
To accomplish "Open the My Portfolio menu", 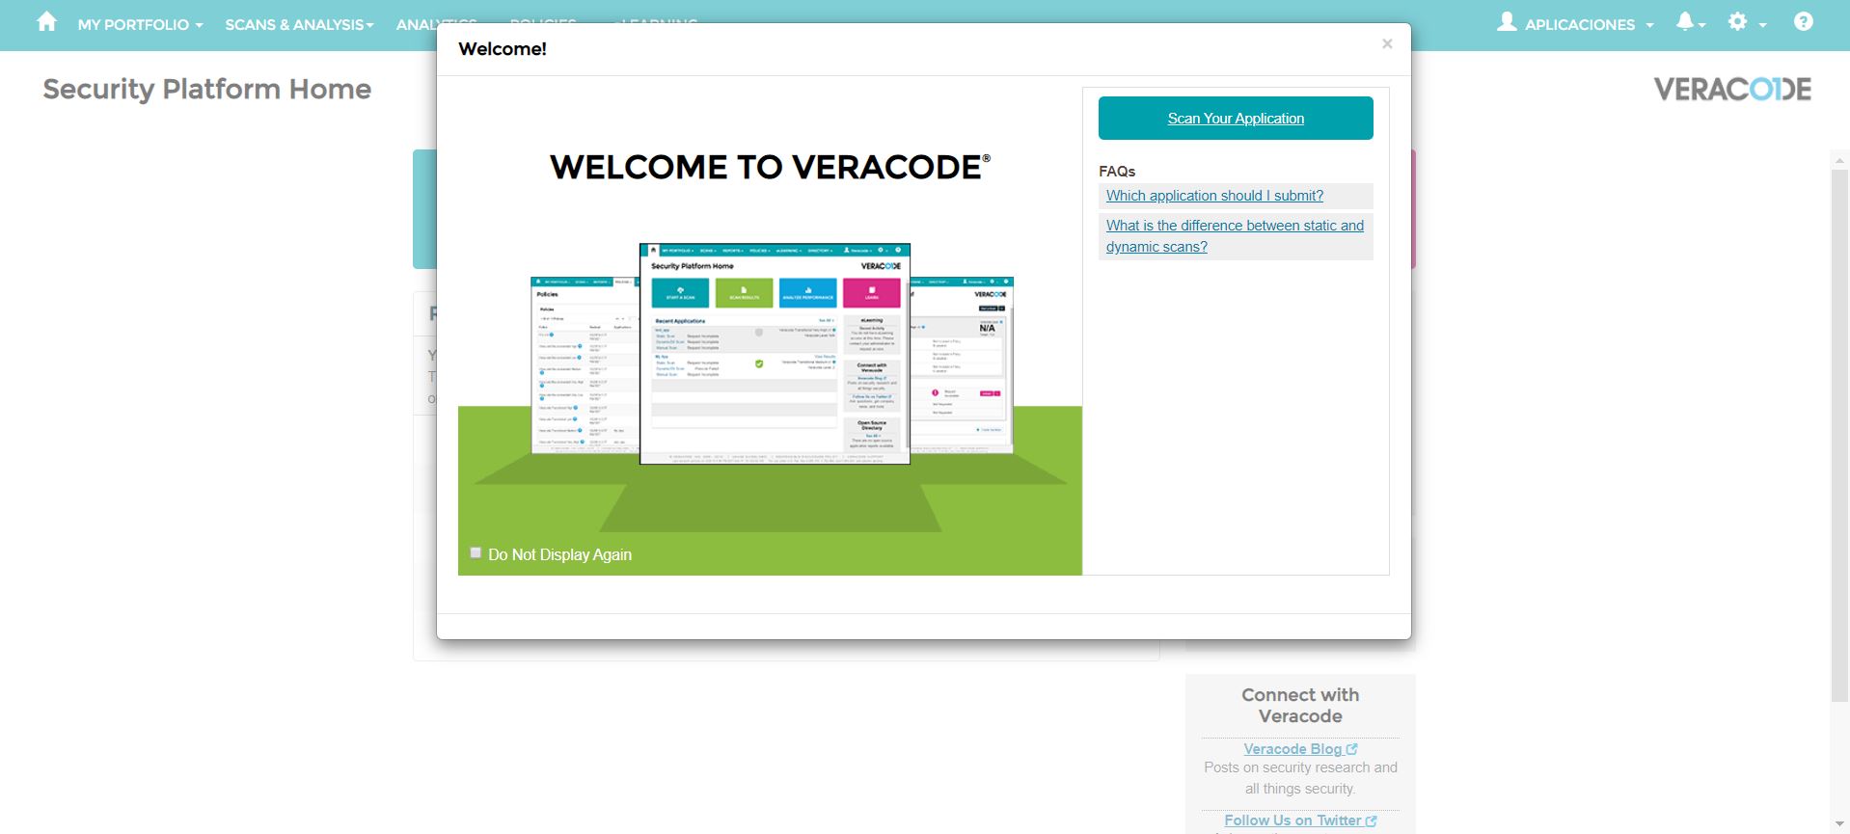I will click(140, 24).
